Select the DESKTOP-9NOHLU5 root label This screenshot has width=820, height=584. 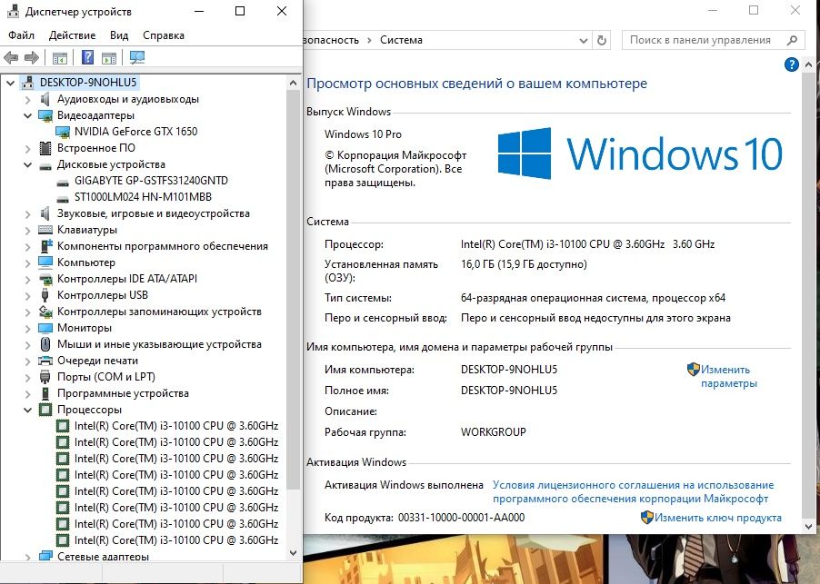[88, 83]
